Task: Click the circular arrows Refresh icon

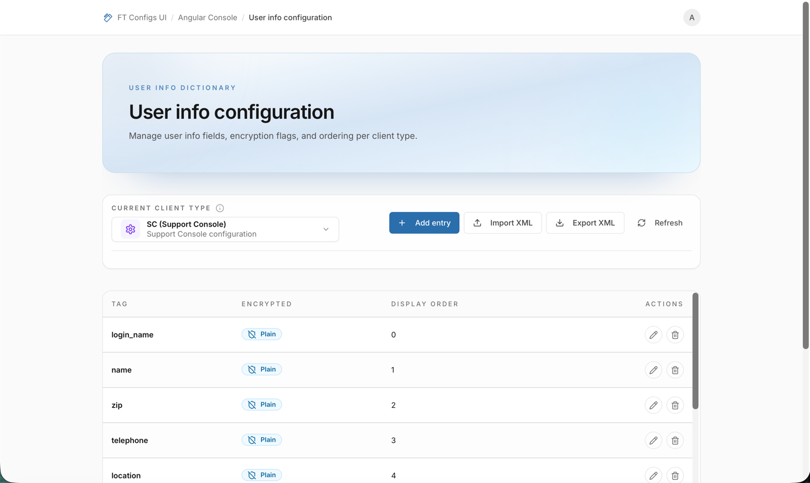Action: [641, 223]
